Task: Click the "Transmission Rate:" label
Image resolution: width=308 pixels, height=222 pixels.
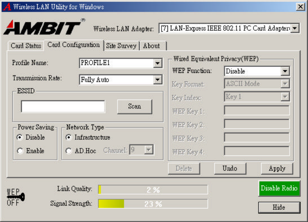Action: pyautogui.click(x=37, y=78)
